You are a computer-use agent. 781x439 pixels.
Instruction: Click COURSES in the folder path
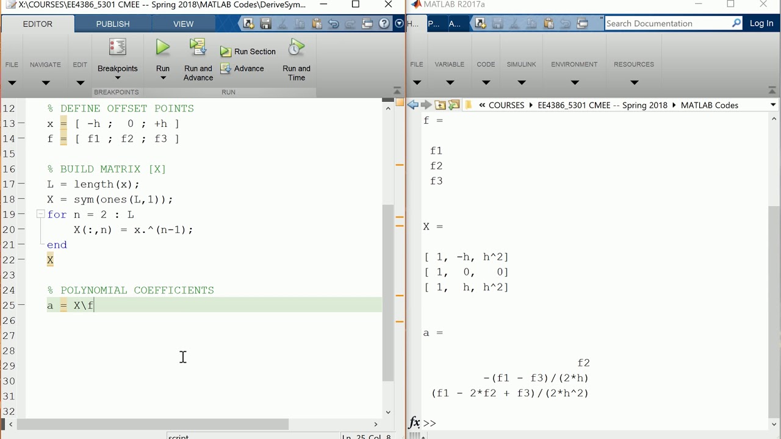coord(506,105)
